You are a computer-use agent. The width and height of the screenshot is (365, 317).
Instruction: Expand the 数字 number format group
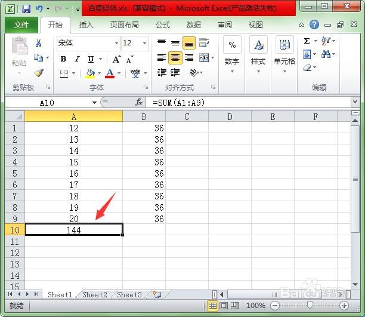pyautogui.click(x=232, y=71)
